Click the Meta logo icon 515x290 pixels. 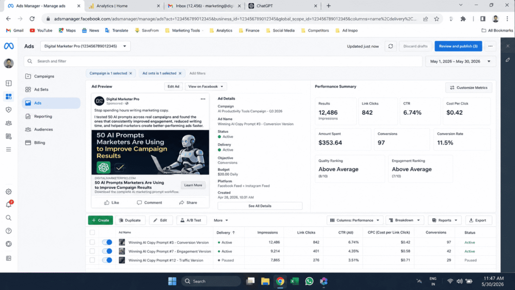pos(9,46)
